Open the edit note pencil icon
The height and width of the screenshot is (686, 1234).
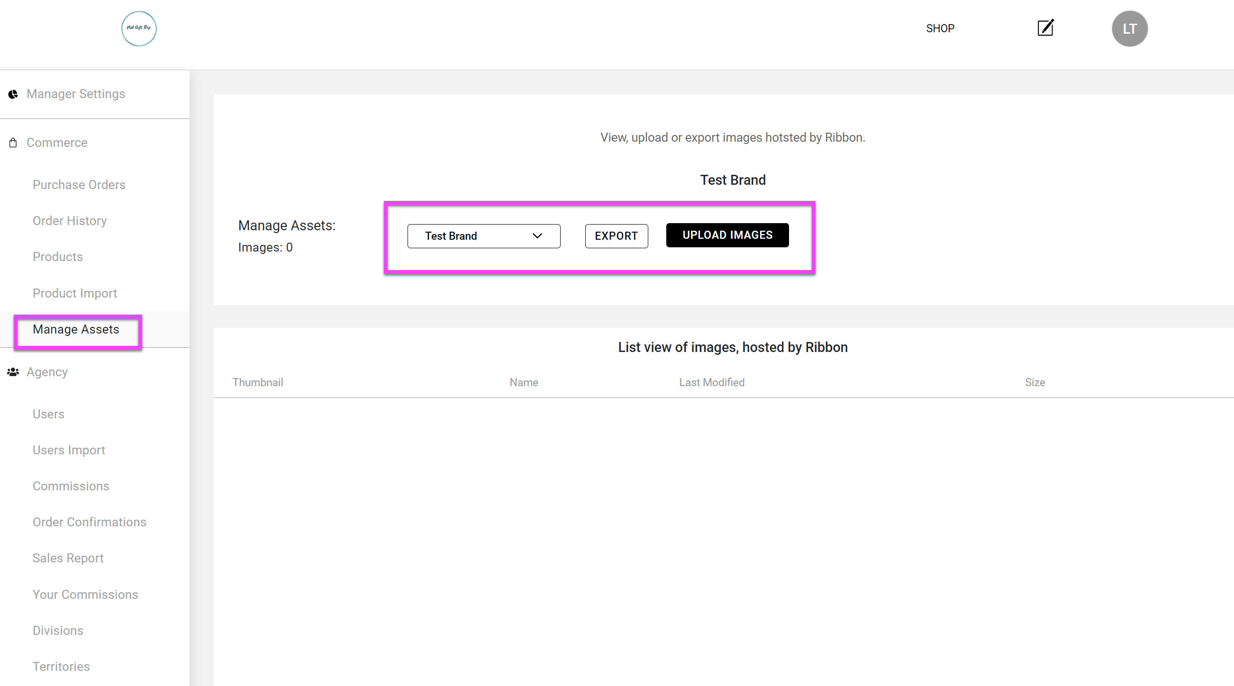[1045, 28]
